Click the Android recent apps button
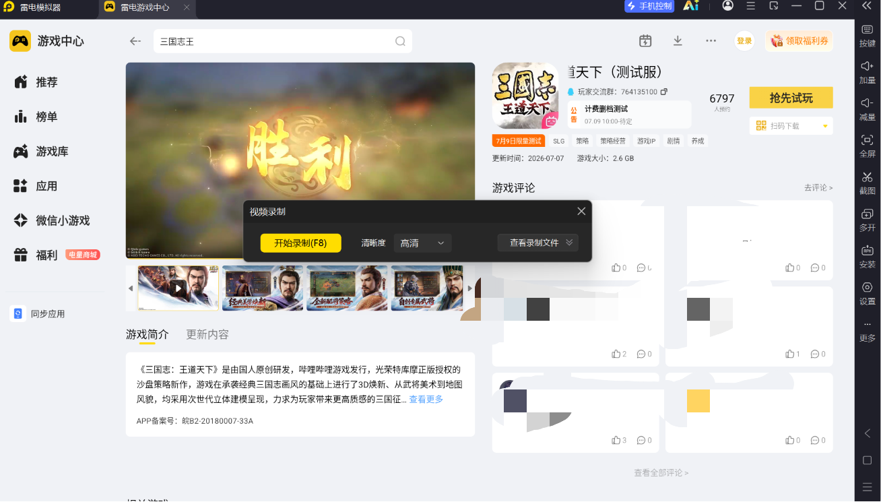Image resolution: width=881 pixels, height=502 pixels. (x=868, y=487)
